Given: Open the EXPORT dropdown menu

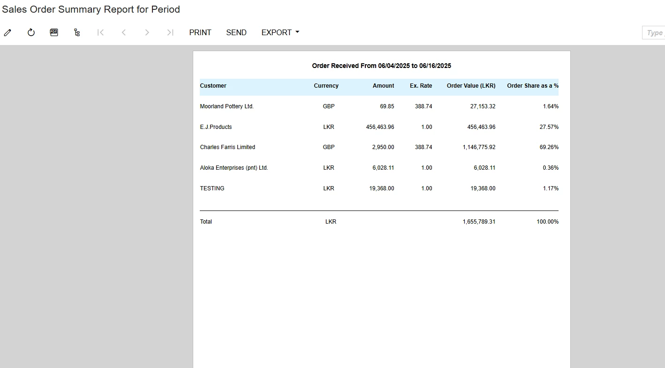Looking at the screenshot, I should (280, 32).
